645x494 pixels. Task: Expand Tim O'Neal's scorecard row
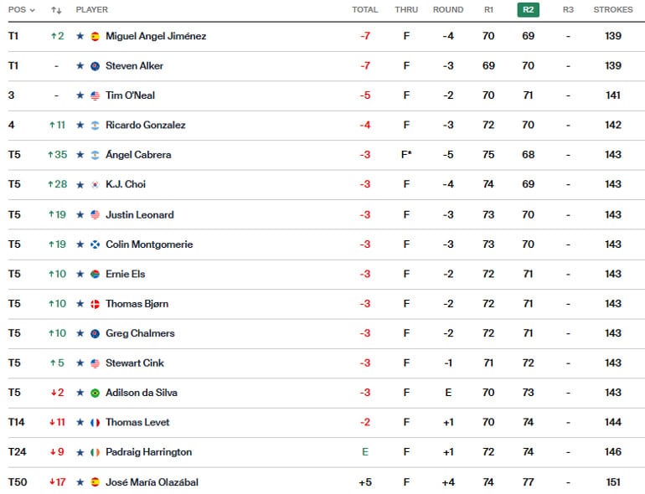click(322, 95)
